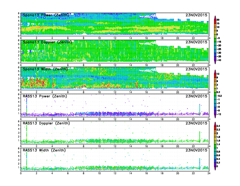The width and height of the screenshot is (240, 186).
Task: Click the tall spike near hour 23 in RASS13 Power
Action: 200,110
